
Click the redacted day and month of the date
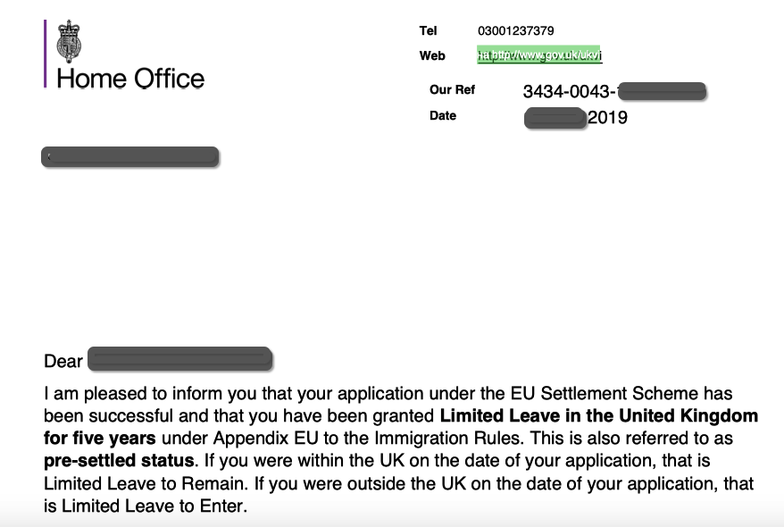[x=555, y=118]
